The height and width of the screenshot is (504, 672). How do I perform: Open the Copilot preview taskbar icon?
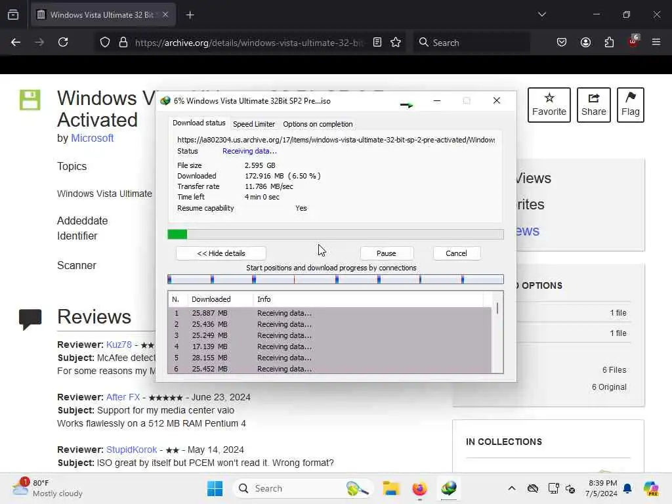(x=651, y=488)
